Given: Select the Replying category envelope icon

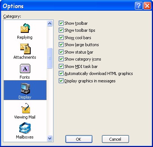Looking at the screenshot, I should click(x=25, y=28).
